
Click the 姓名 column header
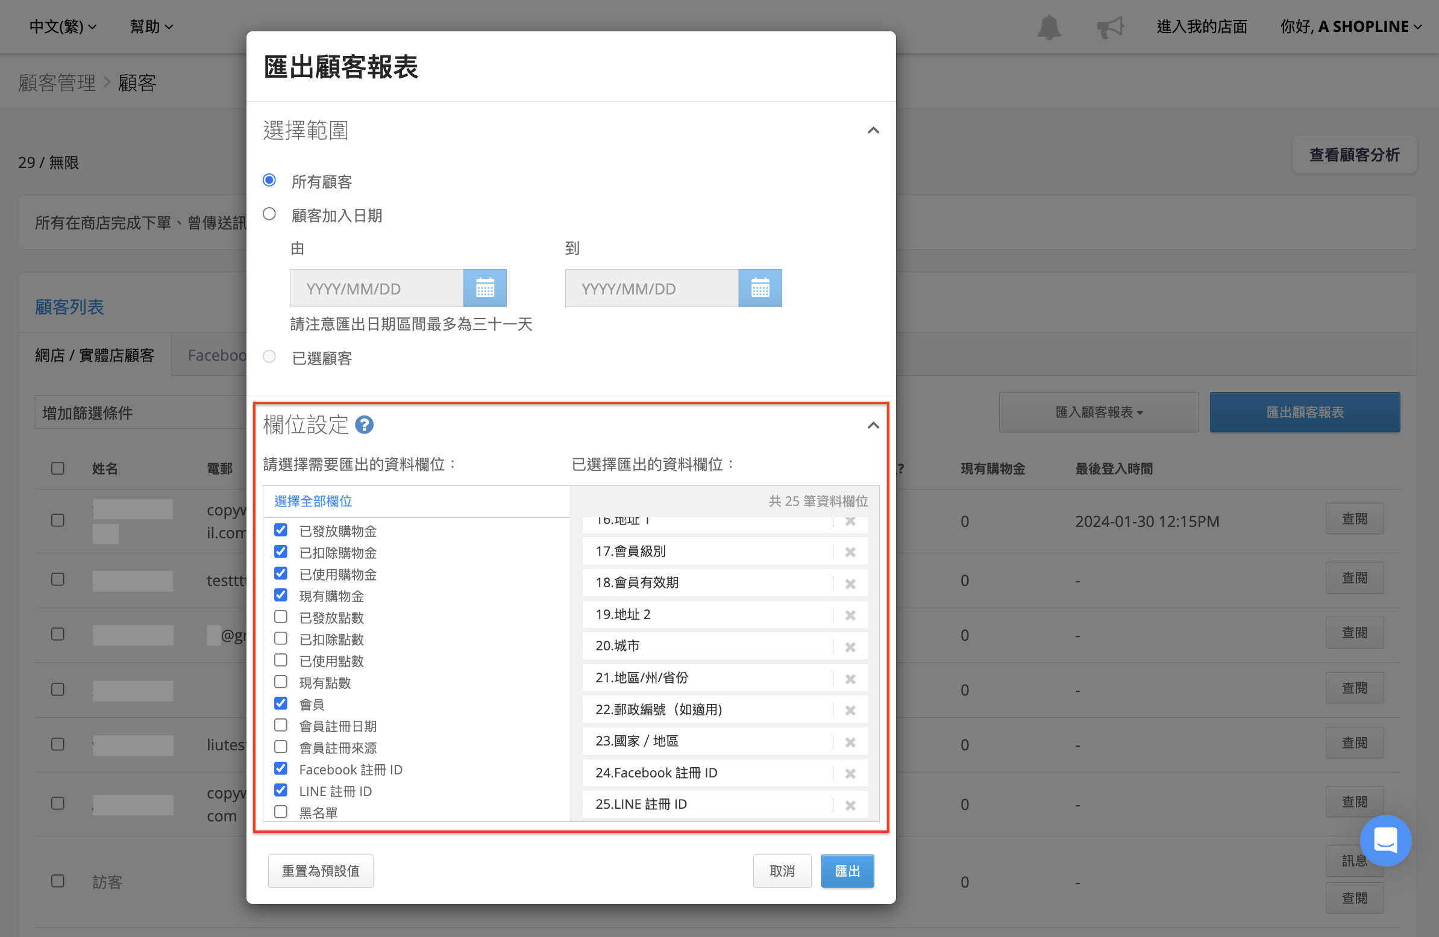105,468
